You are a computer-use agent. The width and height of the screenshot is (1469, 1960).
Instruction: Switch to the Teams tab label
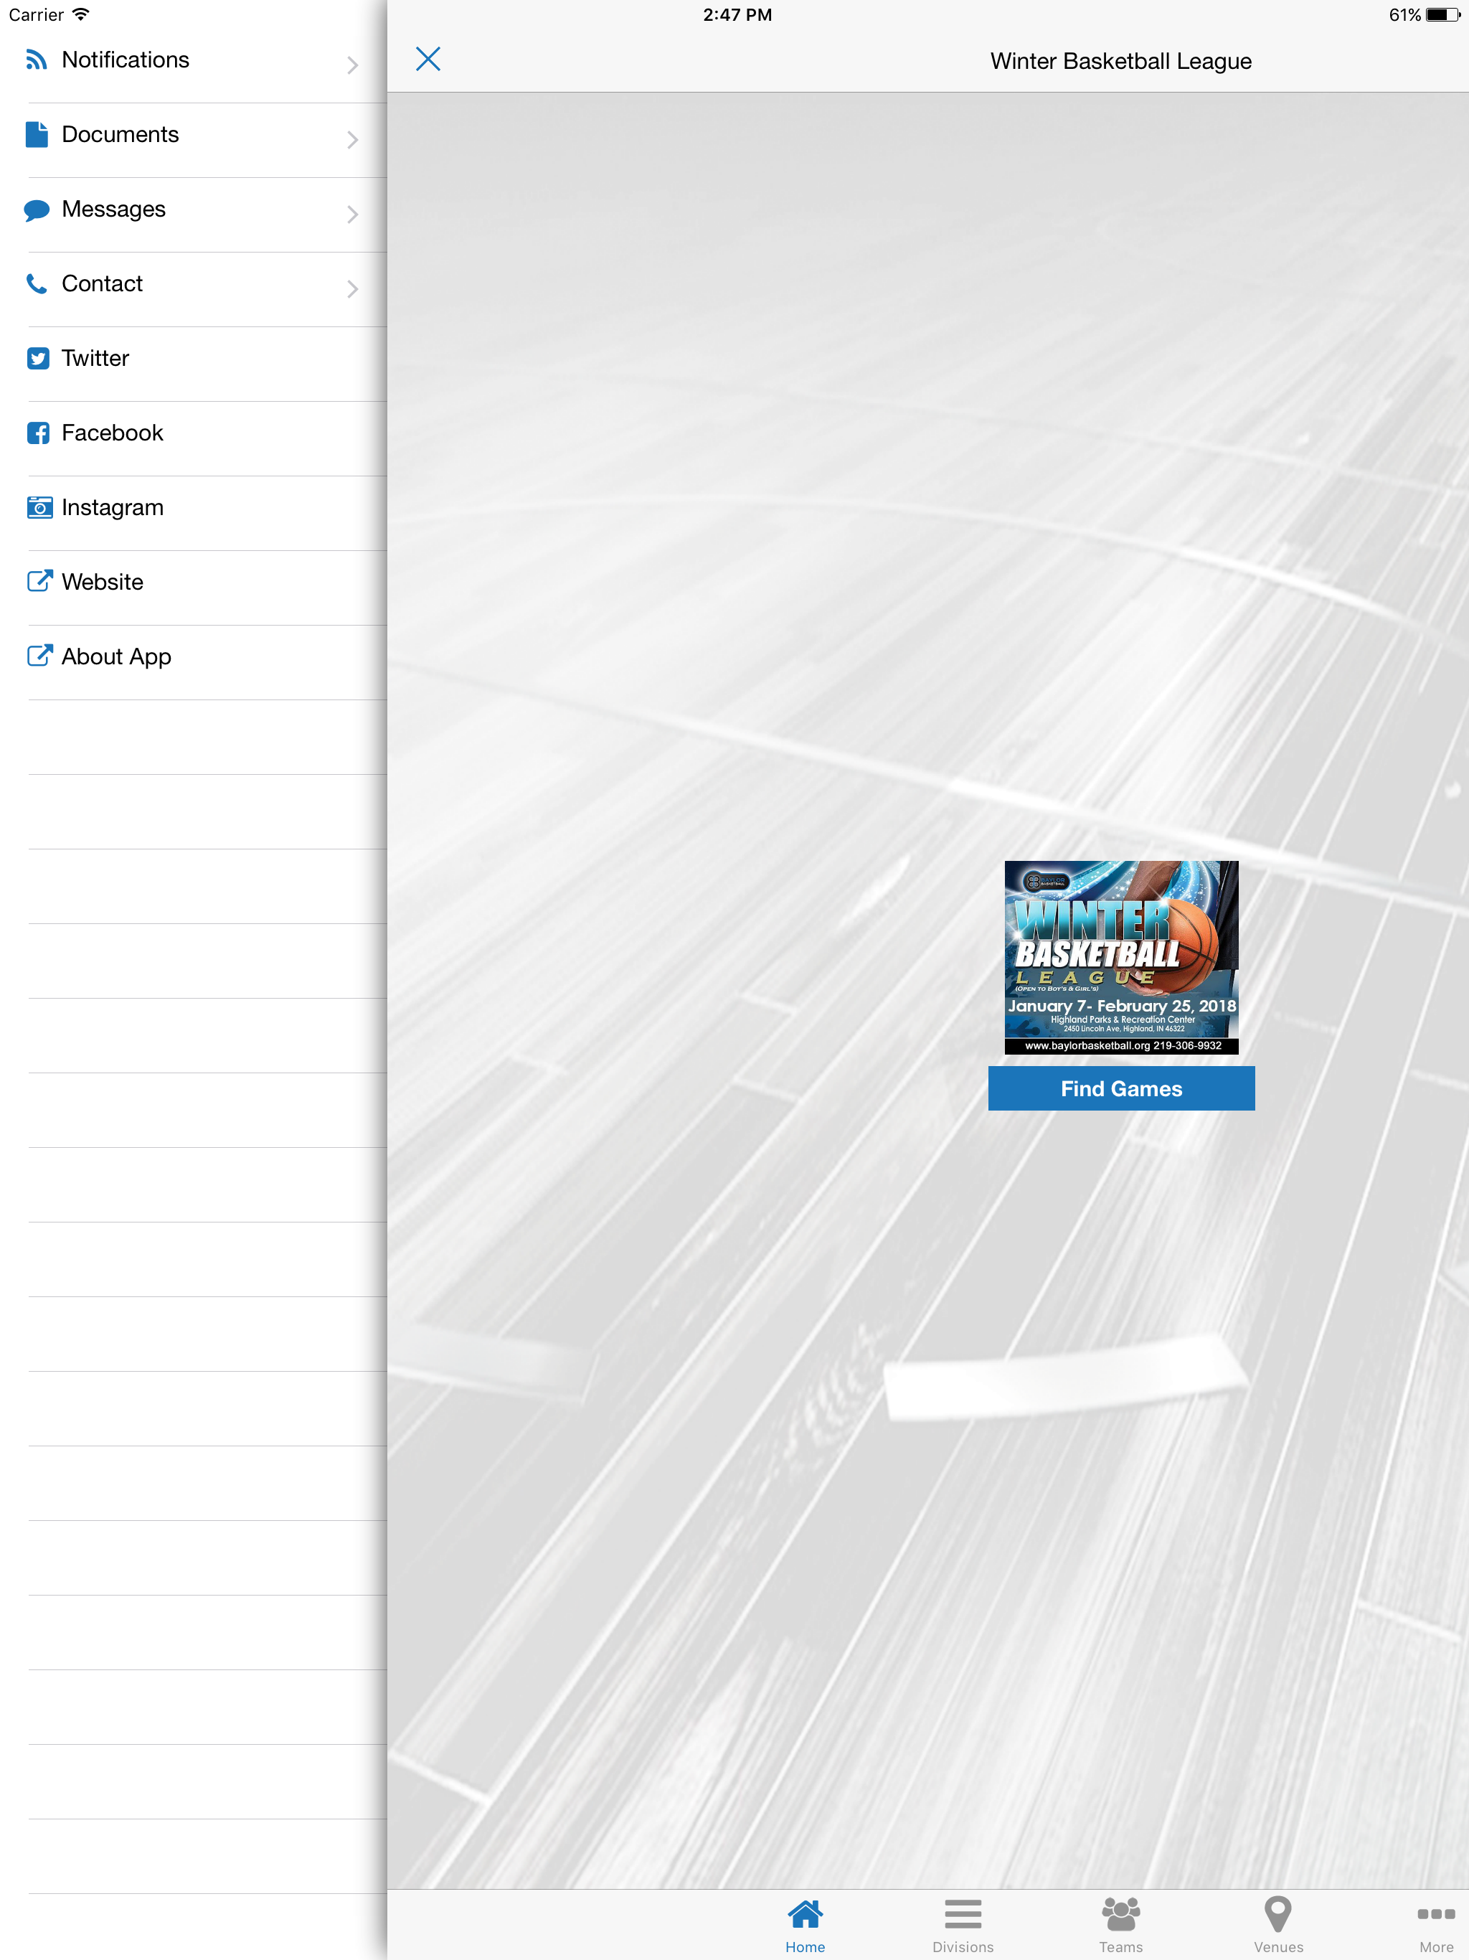(1121, 1946)
